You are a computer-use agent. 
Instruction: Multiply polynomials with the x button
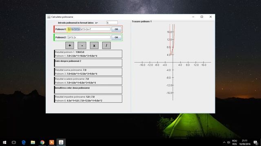coord(94,45)
